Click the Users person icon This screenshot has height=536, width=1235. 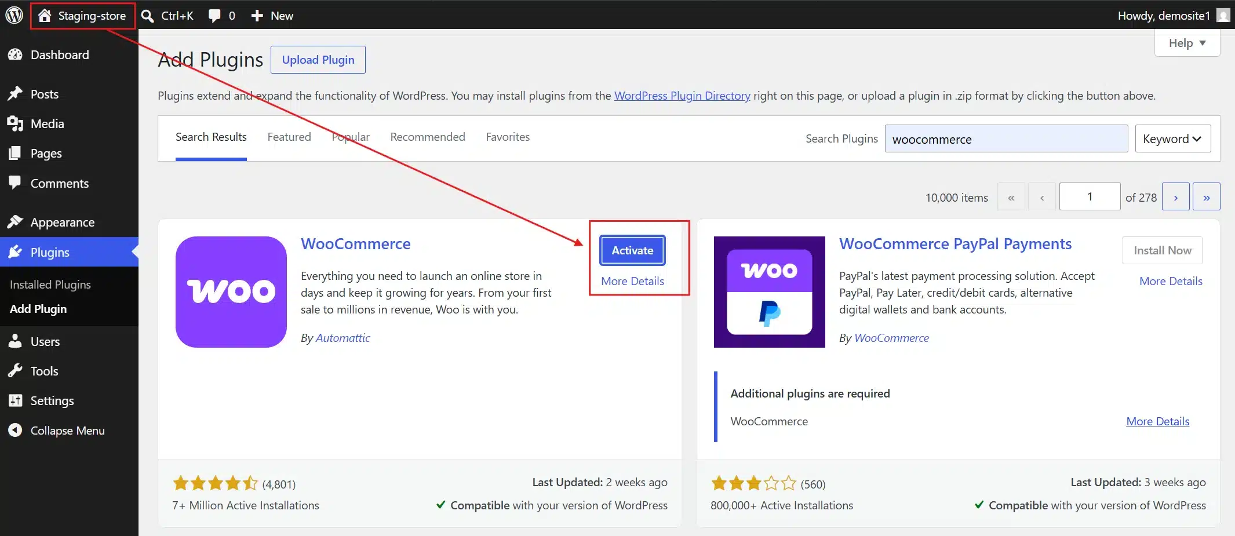click(x=15, y=341)
